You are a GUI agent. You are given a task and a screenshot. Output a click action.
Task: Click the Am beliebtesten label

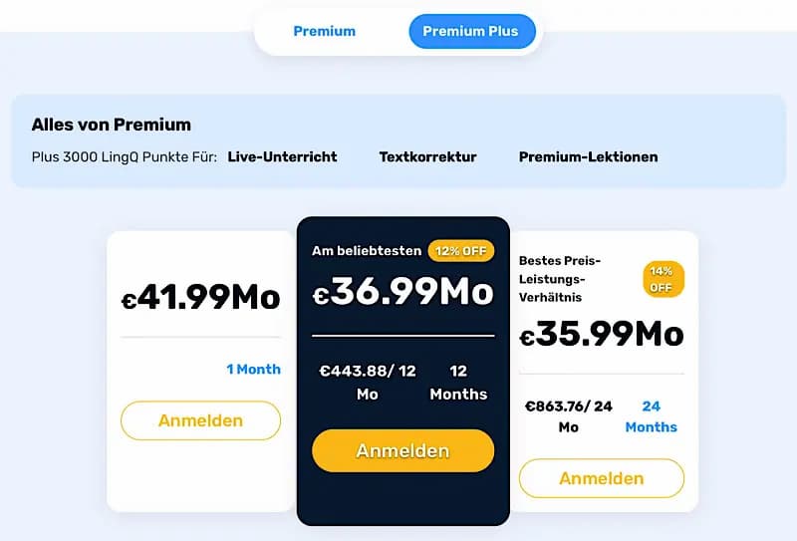[366, 251]
